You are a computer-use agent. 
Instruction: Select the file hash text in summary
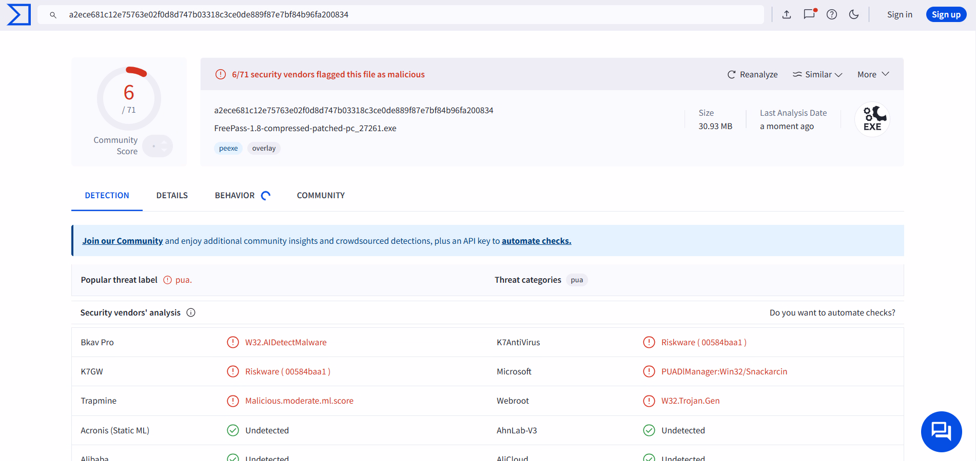point(354,110)
